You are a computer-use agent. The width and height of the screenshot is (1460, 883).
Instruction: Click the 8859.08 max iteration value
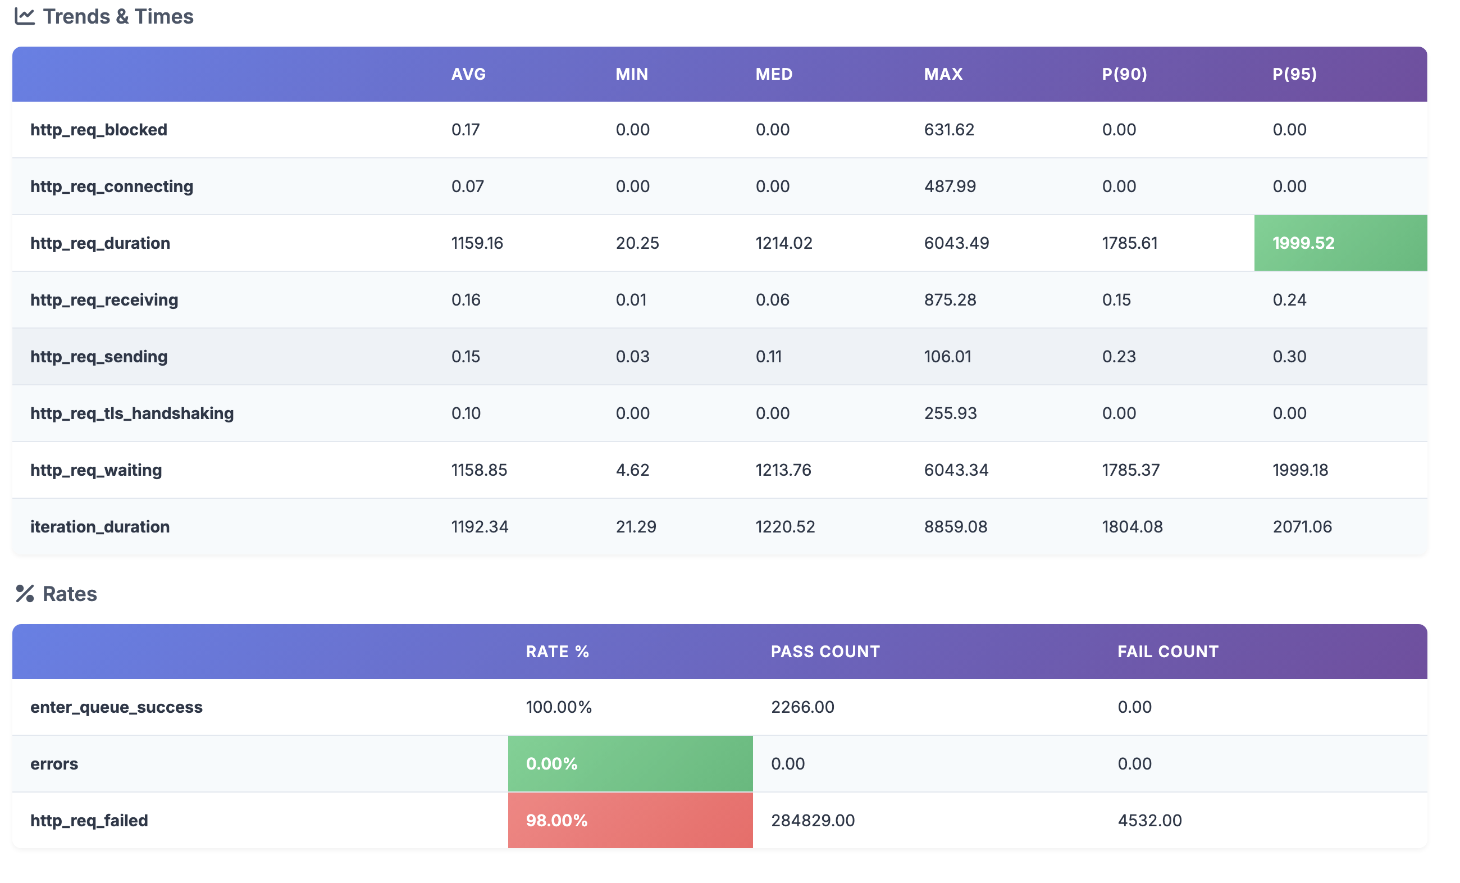coord(956,527)
